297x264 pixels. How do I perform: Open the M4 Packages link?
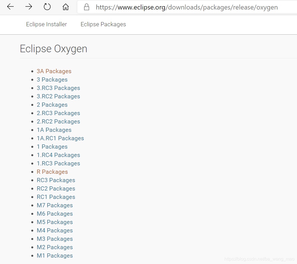coord(55,230)
